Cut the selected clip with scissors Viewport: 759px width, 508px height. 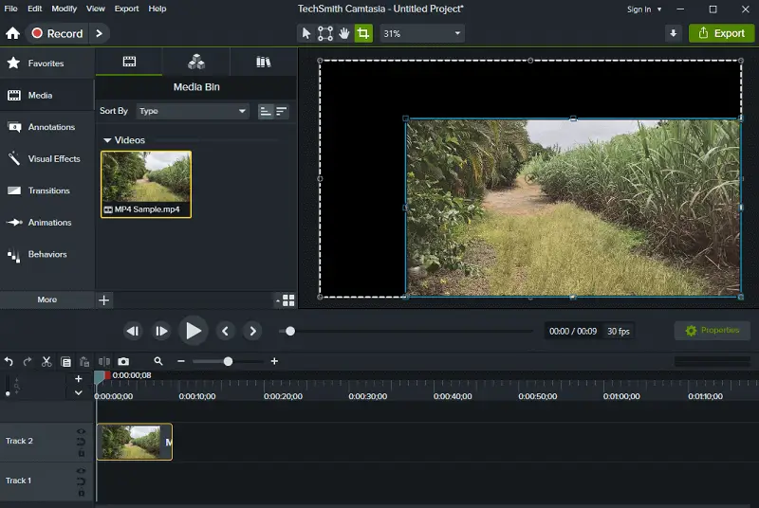pyautogui.click(x=46, y=361)
